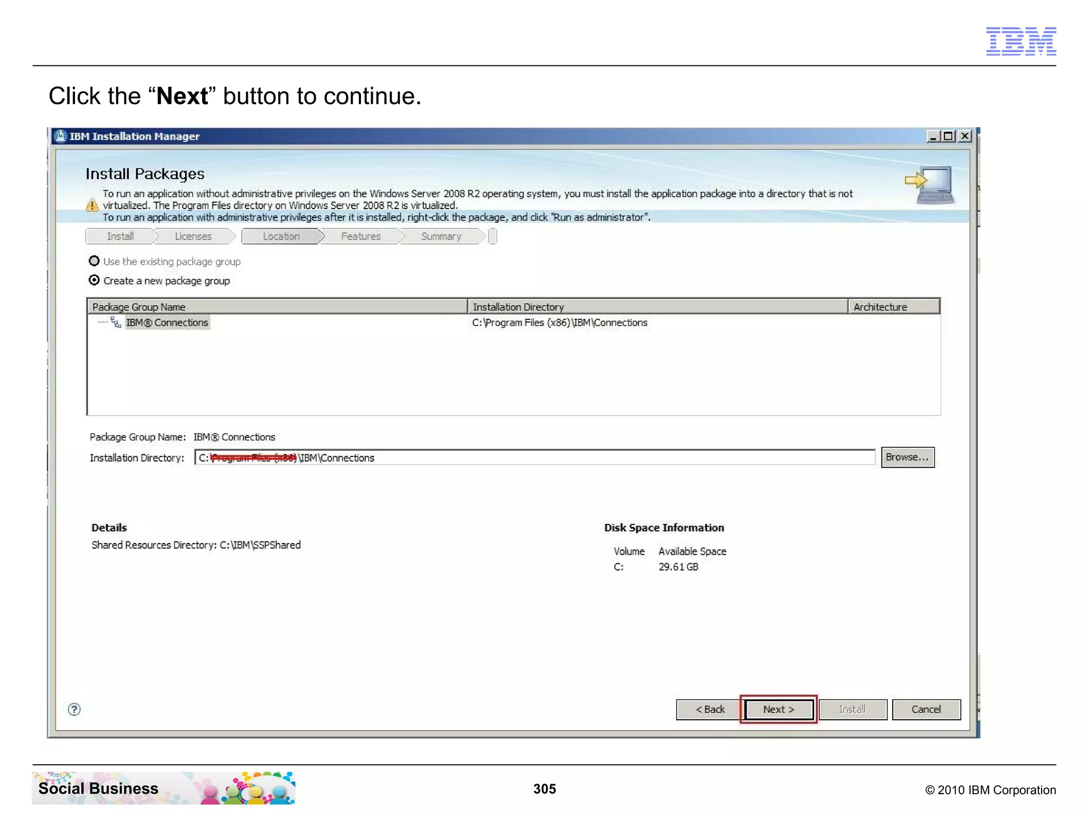Click the 'Package Group Name:' label

(138, 437)
